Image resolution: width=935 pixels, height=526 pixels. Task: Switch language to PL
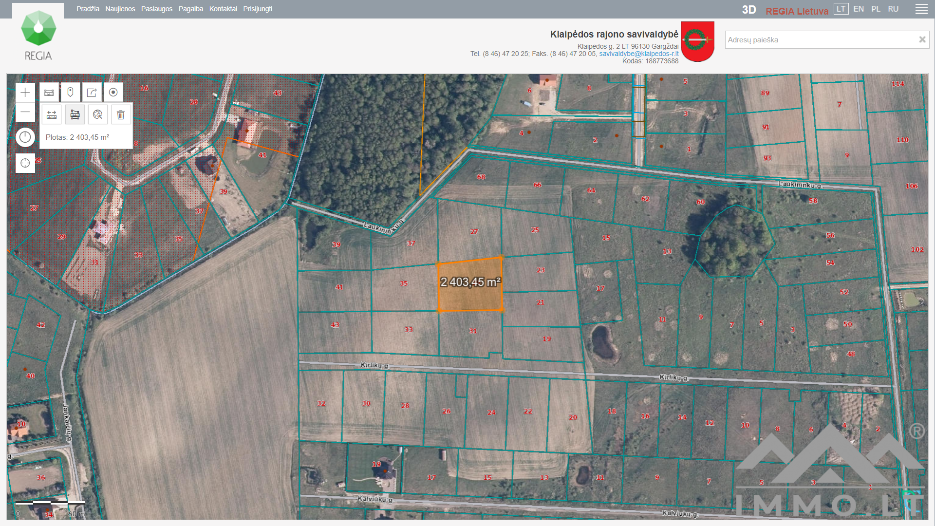pos(876,9)
